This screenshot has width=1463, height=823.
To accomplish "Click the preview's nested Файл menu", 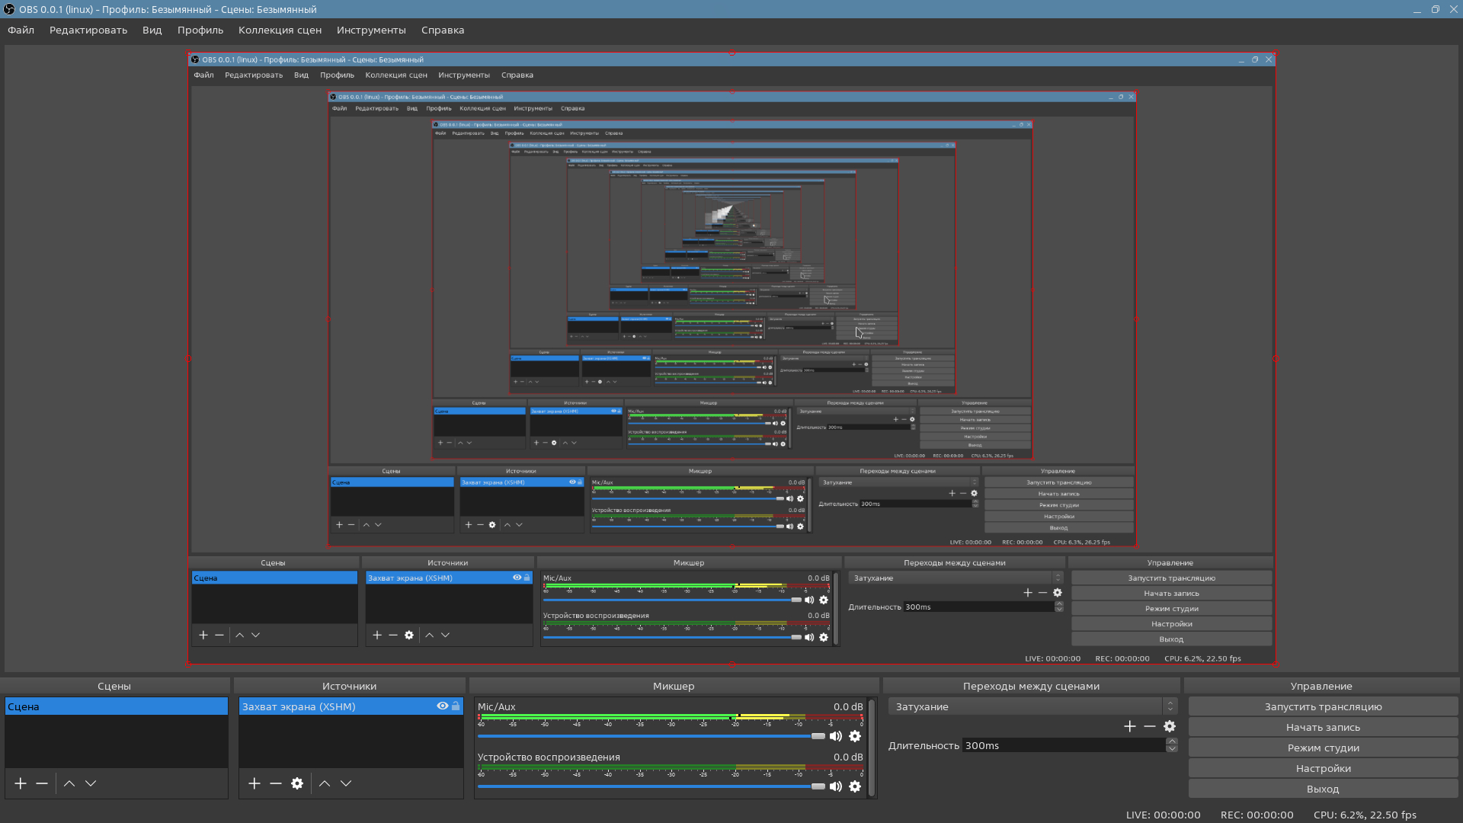I will (203, 75).
